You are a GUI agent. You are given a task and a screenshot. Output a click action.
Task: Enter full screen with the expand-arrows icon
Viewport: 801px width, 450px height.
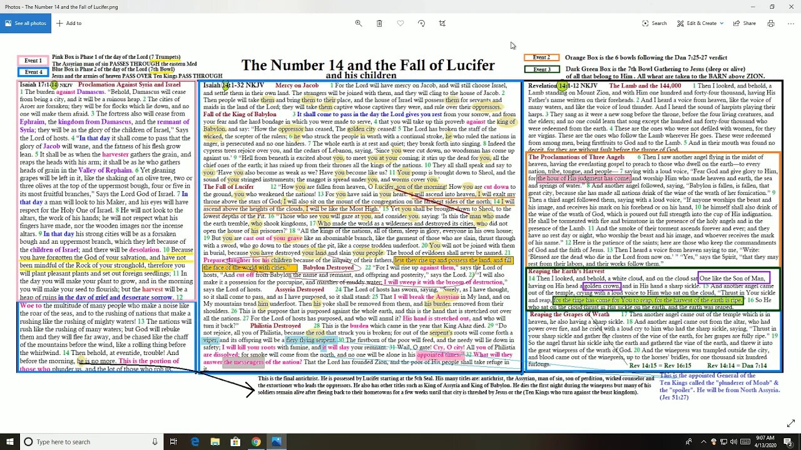pyautogui.click(x=791, y=423)
